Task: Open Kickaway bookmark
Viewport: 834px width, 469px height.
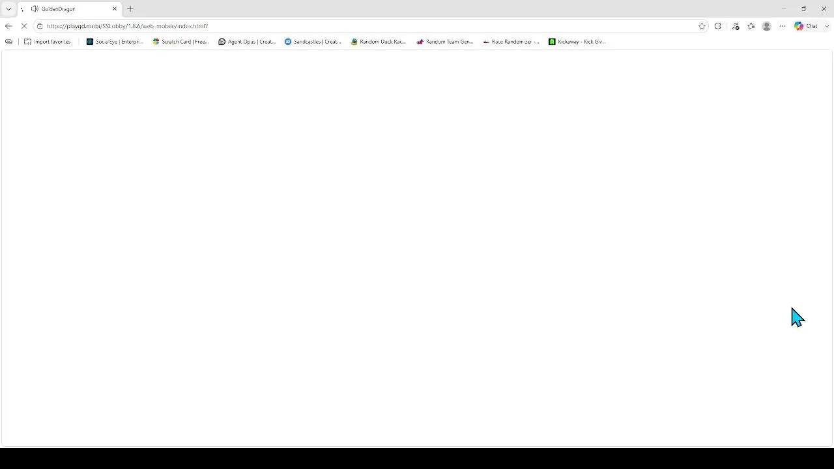Action: 577,42
